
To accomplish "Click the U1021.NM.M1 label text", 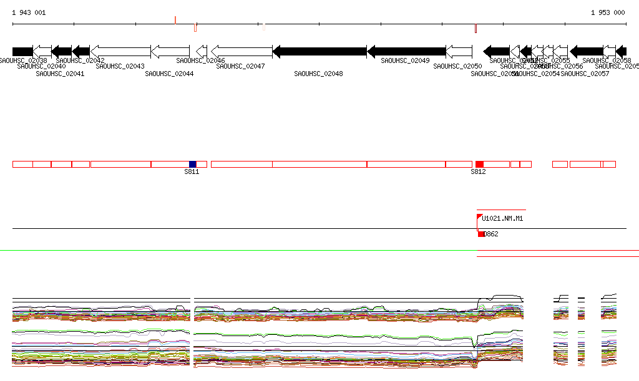I will point(502,219).
